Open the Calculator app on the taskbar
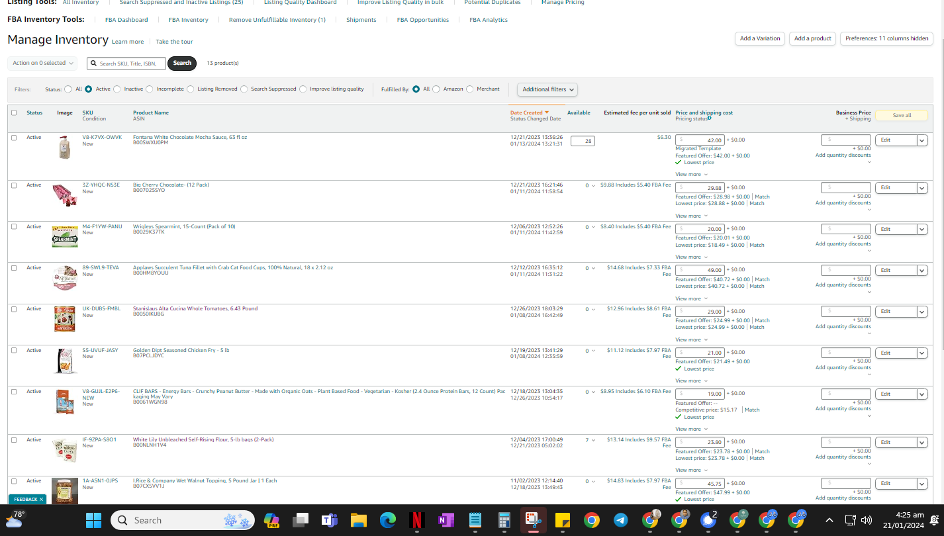Image resolution: width=944 pixels, height=536 pixels. click(x=504, y=520)
